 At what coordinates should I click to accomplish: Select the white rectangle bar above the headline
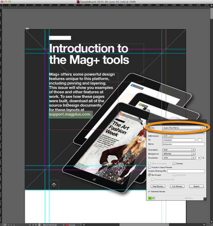click(60, 38)
